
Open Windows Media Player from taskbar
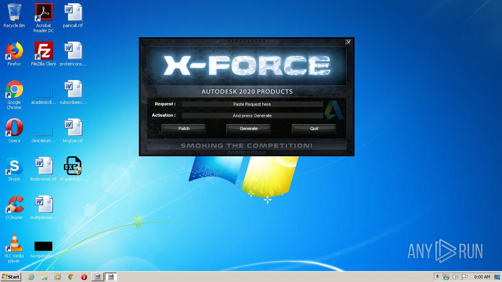pos(58,277)
